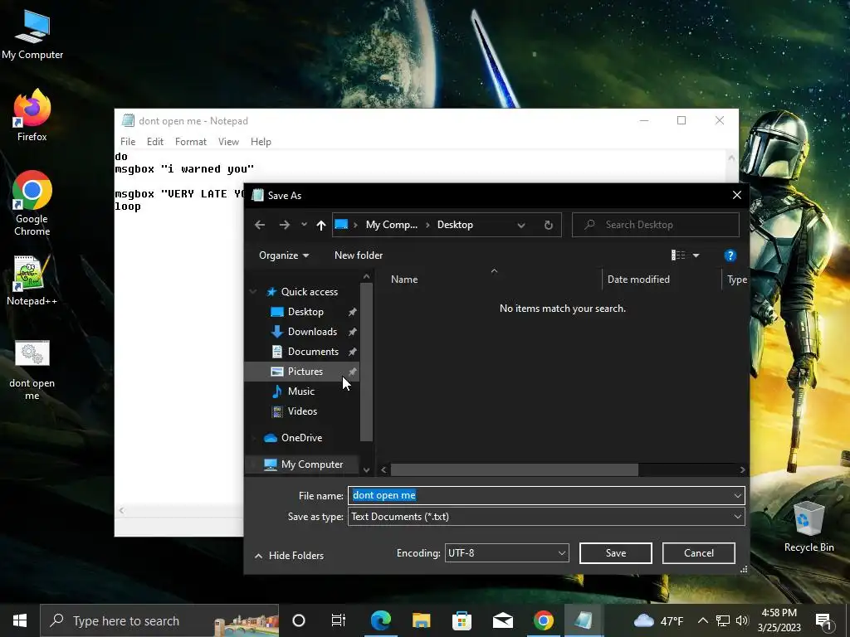Open the Save As help button
Viewport: 850px width, 637px height.
730,255
